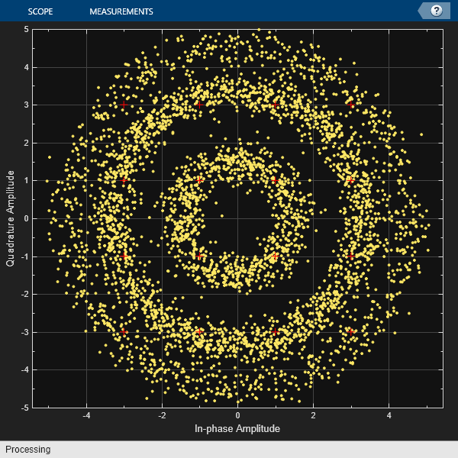Click the red reference marker at (-1, -1)
The image size is (458, 458).
(x=199, y=256)
